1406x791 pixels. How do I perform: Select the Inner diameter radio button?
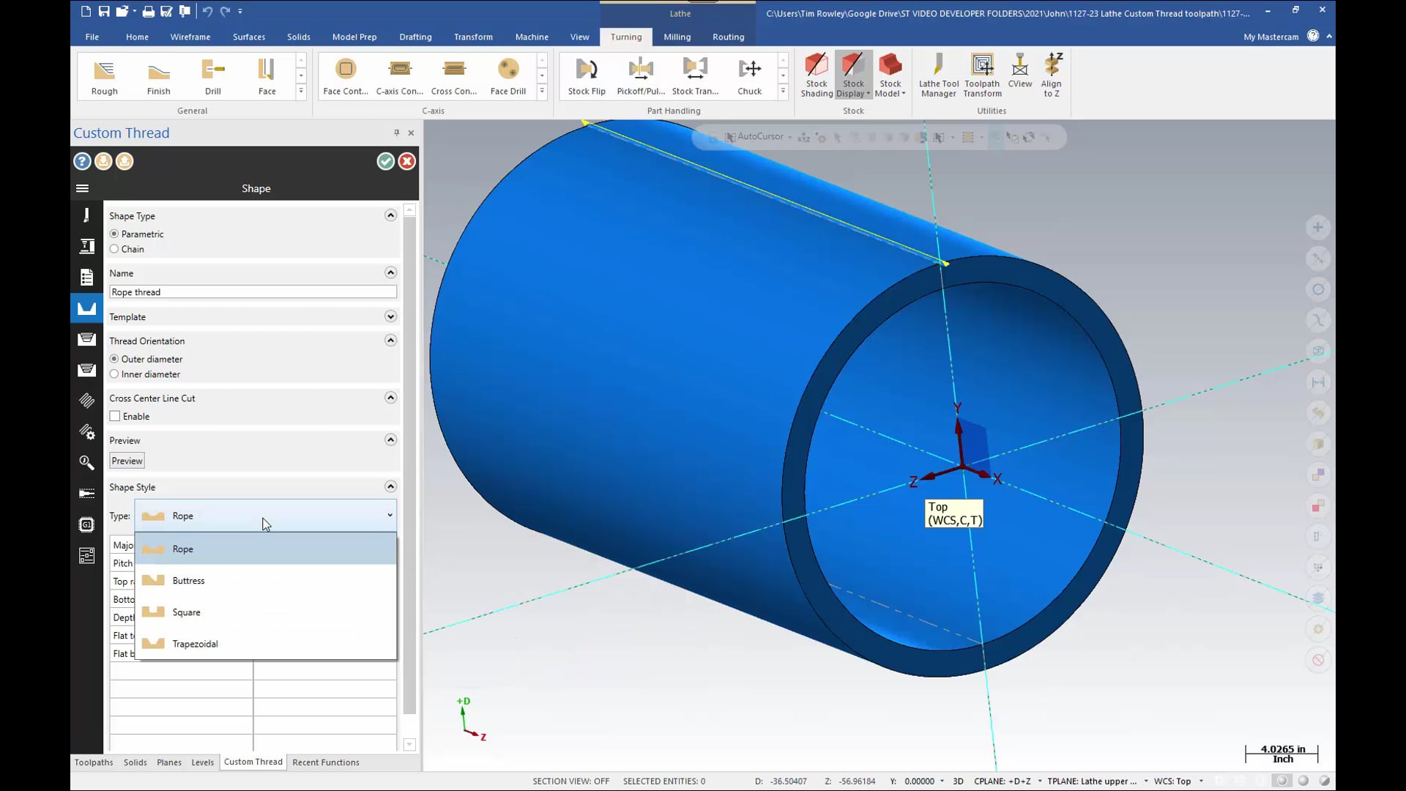tap(115, 374)
